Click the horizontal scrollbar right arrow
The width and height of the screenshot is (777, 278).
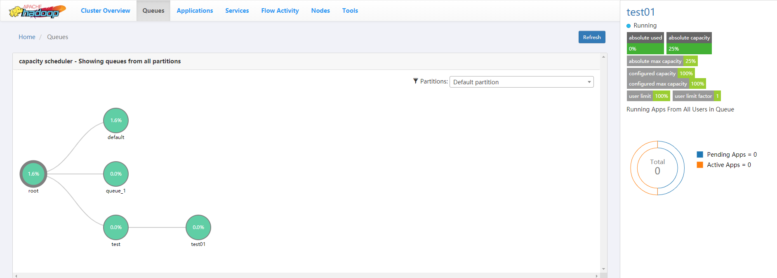coord(597,276)
